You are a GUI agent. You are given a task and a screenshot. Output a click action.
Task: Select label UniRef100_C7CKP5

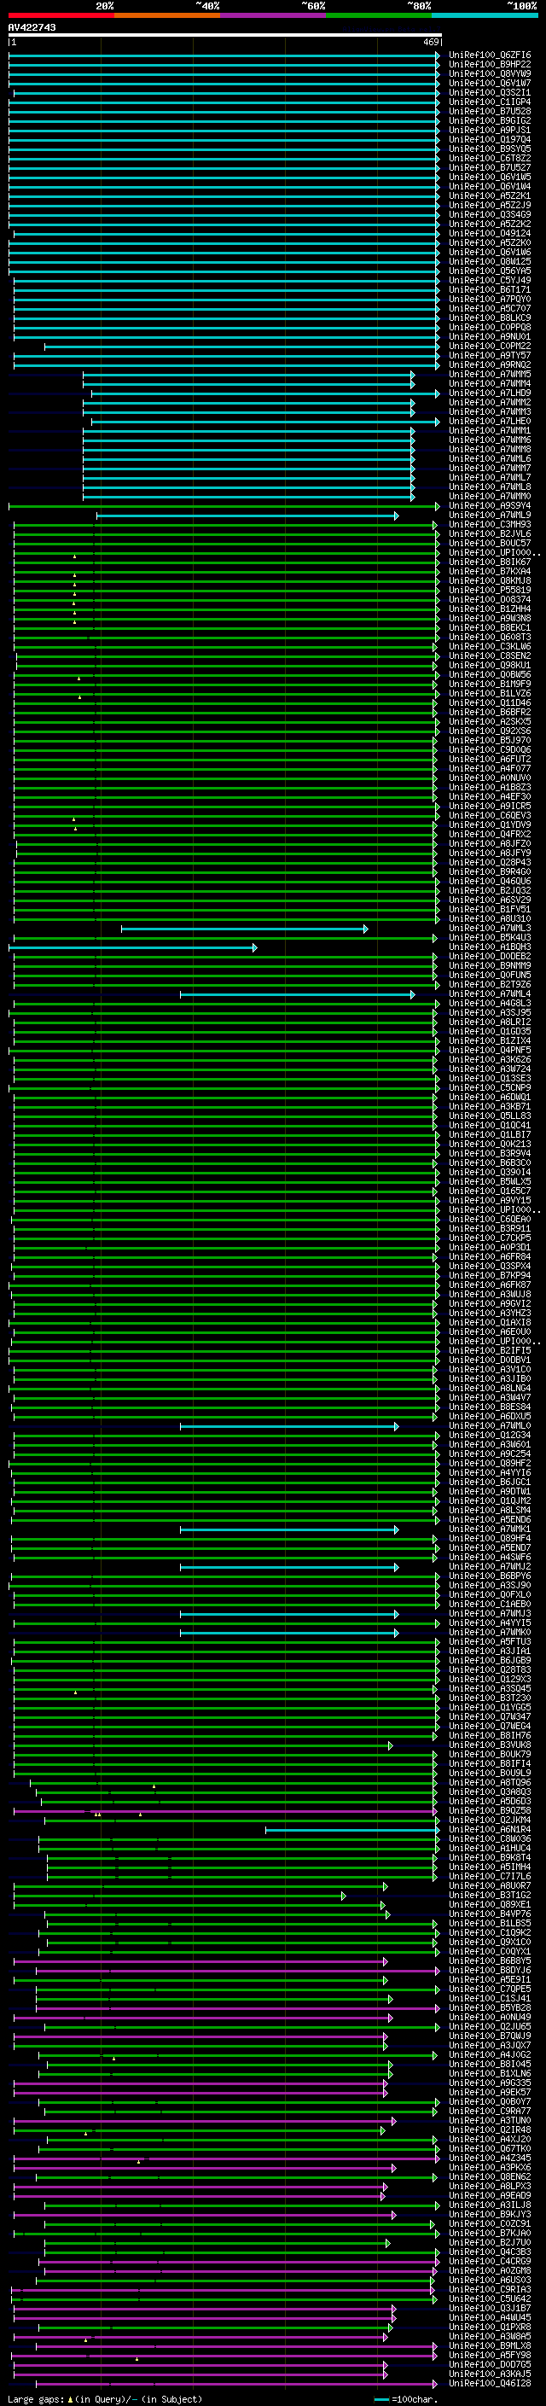[x=490, y=1239]
